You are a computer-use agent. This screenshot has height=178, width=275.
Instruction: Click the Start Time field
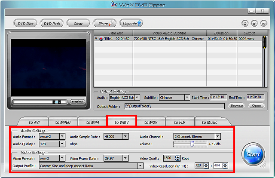(x=218, y=97)
